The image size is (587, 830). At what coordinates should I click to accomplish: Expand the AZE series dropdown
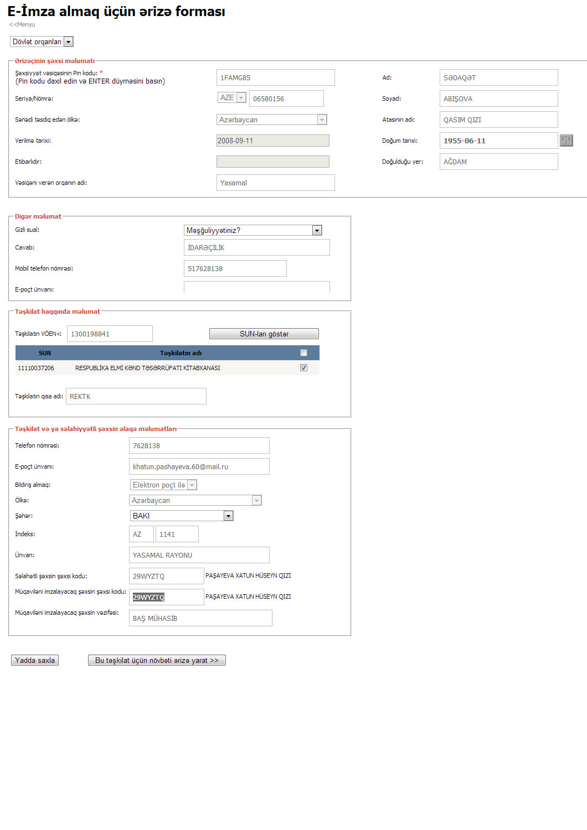[232, 97]
